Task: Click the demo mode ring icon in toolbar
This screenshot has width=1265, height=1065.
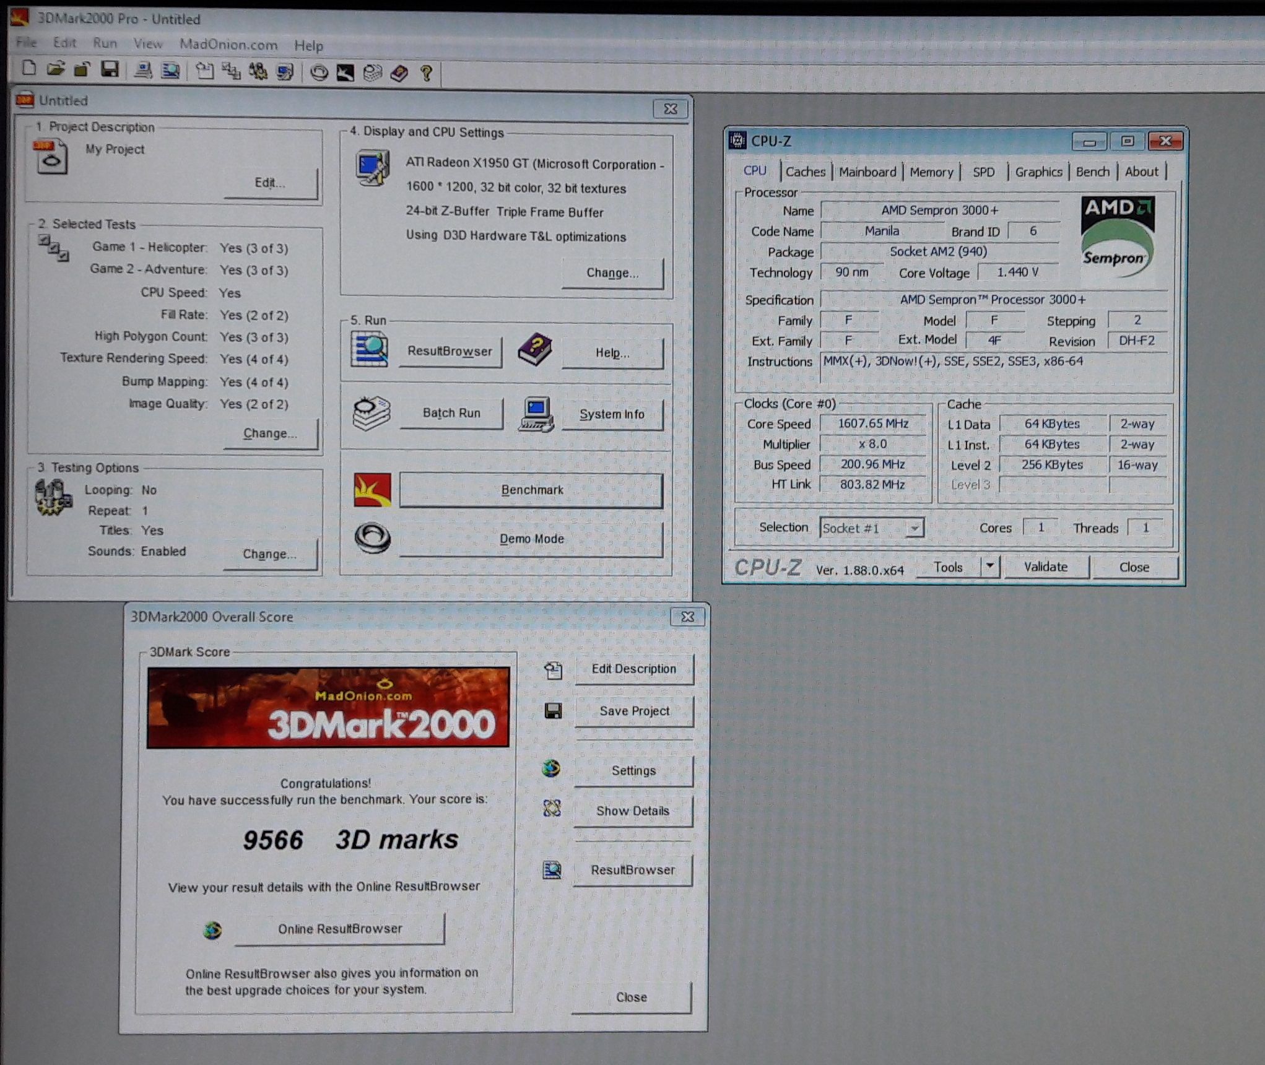Action: tap(319, 72)
